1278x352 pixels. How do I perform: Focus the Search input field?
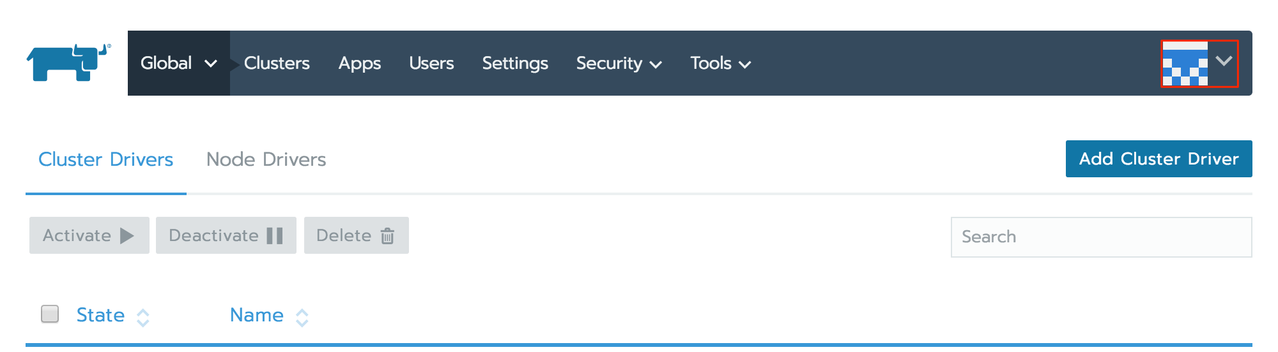[x=1100, y=237]
